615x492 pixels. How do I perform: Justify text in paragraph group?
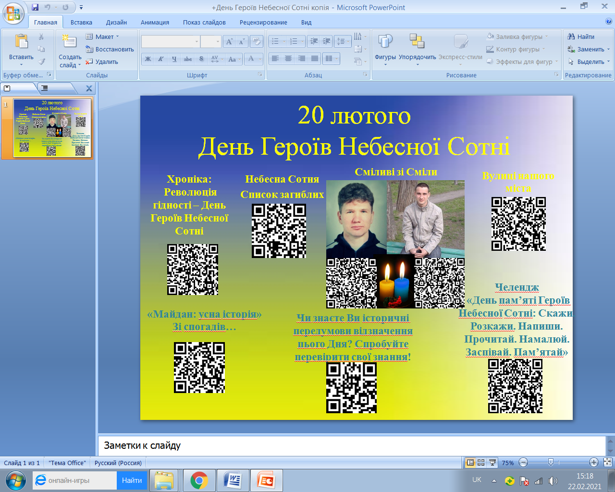pyautogui.click(x=314, y=59)
